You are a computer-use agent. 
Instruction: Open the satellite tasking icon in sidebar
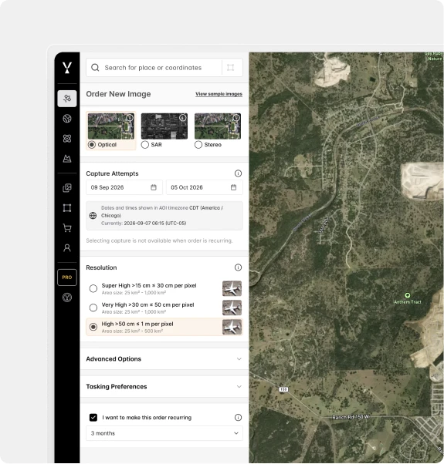(67, 99)
